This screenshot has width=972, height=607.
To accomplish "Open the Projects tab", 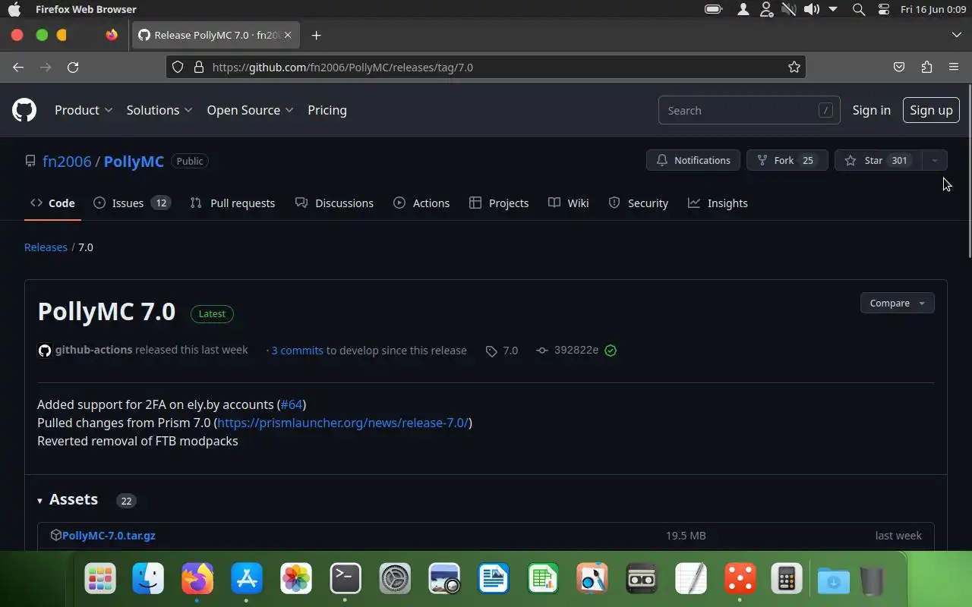I will [x=499, y=203].
